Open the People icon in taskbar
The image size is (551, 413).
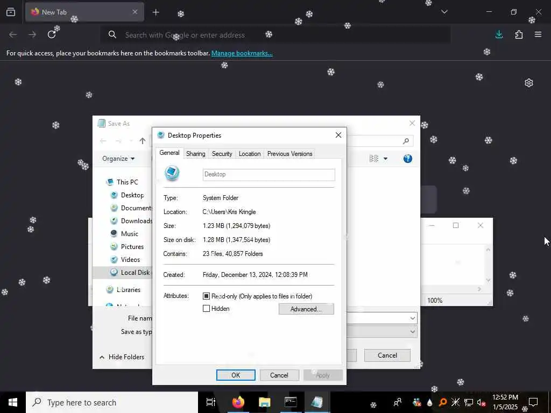398,402
